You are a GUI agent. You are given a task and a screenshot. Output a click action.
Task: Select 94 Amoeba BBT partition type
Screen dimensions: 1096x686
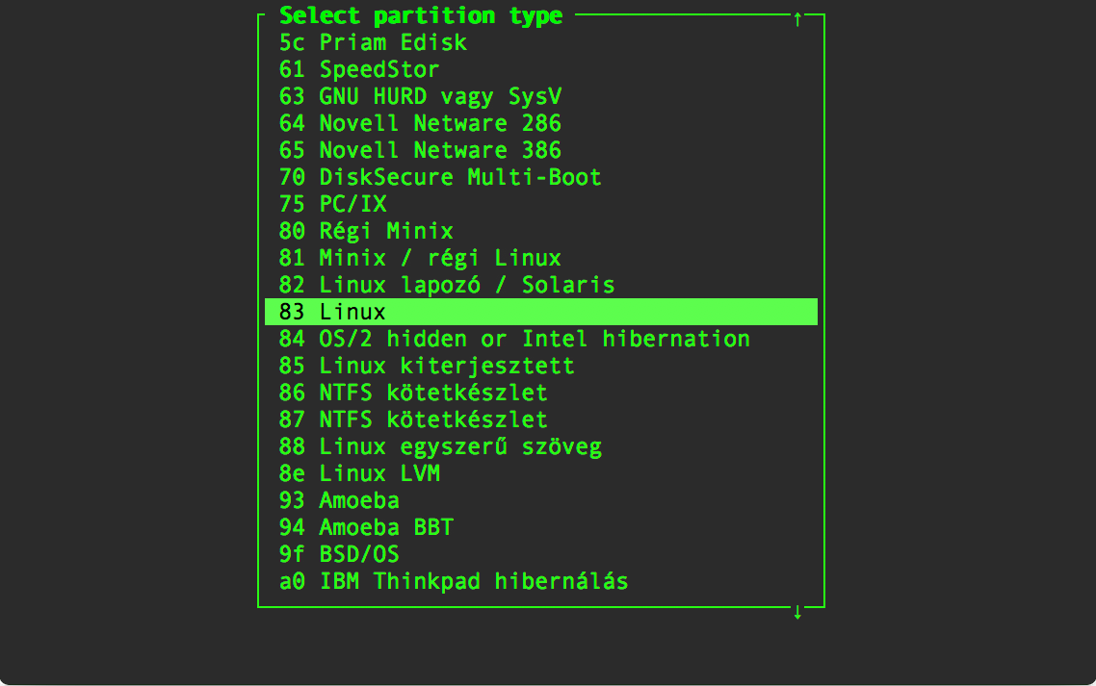(541, 527)
